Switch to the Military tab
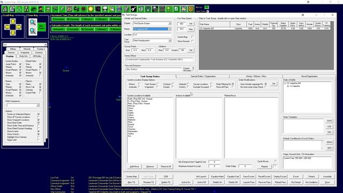 click(x=13, y=49)
